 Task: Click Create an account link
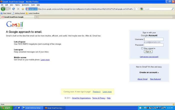[x=149, y=72]
